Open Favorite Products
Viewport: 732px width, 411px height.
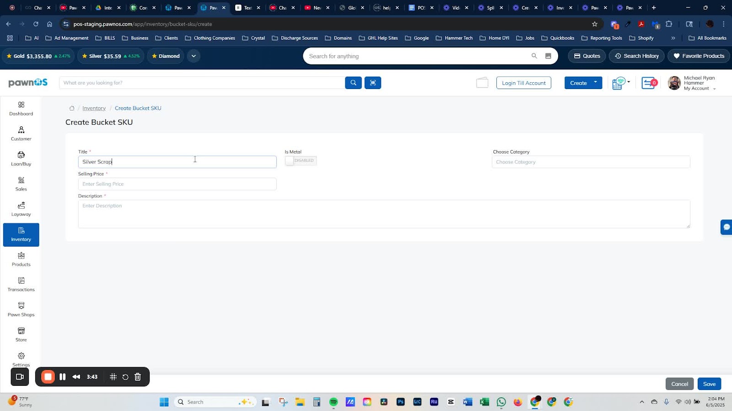699,56
